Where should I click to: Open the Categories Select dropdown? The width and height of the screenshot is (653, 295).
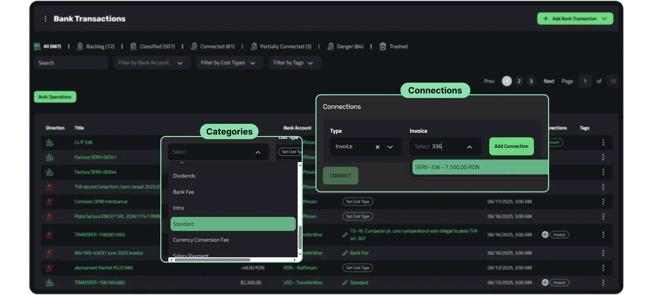click(x=218, y=152)
